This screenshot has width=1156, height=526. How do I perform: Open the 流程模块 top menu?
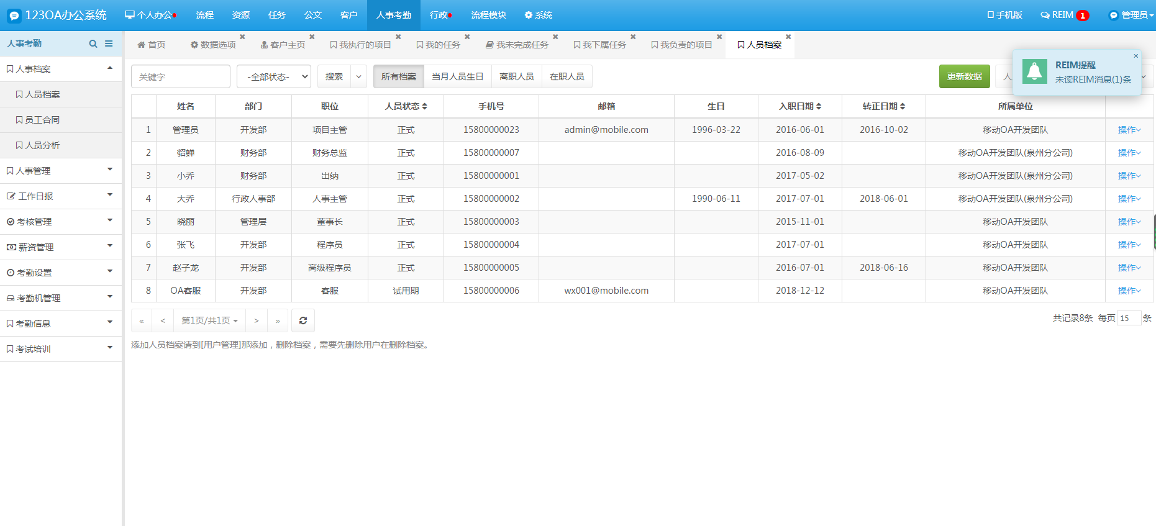[488, 15]
